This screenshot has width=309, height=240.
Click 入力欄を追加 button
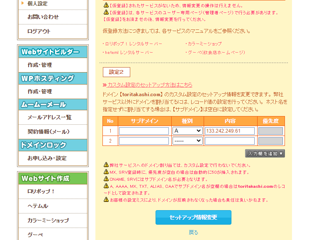265,153
